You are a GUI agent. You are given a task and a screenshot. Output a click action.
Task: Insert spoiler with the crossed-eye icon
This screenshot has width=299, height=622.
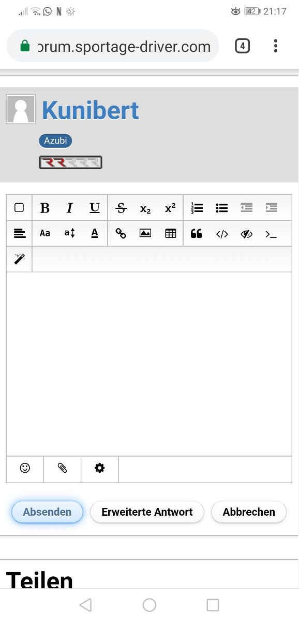(x=246, y=233)
